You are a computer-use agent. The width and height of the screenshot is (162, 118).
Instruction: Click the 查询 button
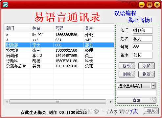[137, 100]
